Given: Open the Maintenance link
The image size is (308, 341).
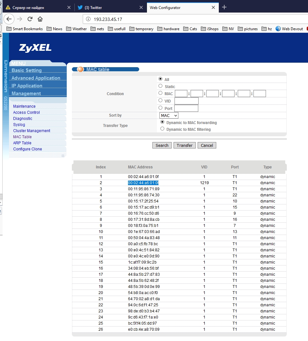Looking at the screenshot, I should pyautogui.click(x=24, y=106).
